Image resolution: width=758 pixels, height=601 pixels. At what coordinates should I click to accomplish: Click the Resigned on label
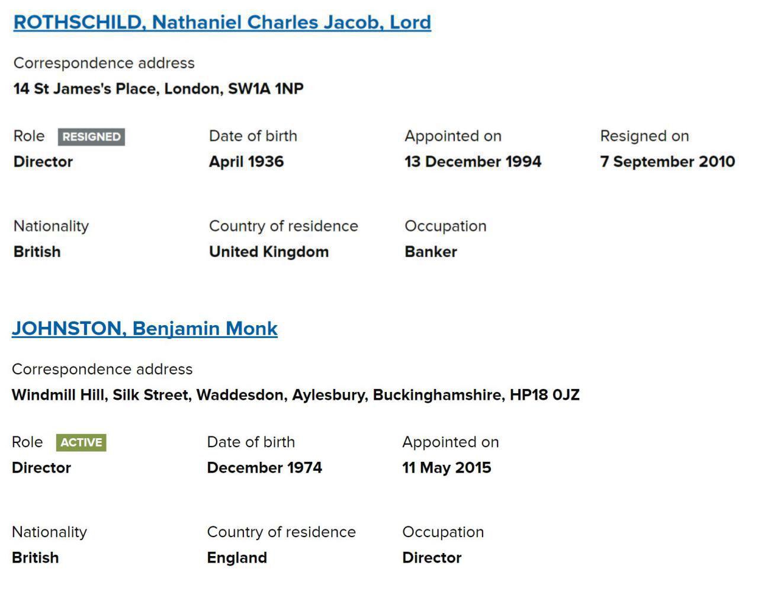644,136
